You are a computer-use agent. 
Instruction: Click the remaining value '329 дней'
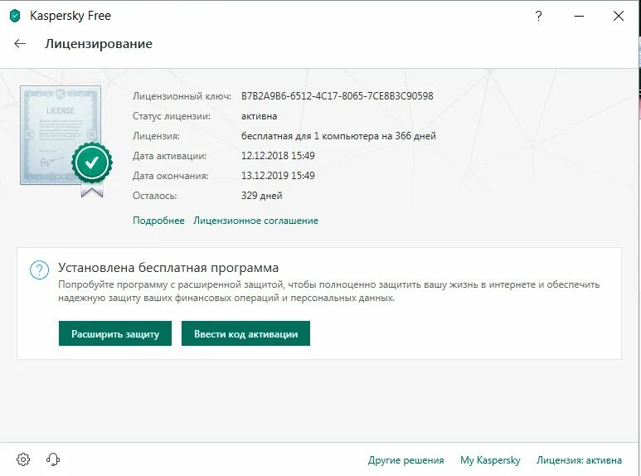pyautogui.click(x=262, y=196)
